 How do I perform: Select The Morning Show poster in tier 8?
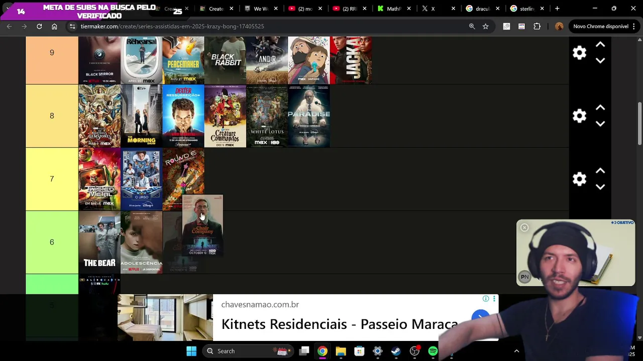pyautogui.click(x=142, y=116)
